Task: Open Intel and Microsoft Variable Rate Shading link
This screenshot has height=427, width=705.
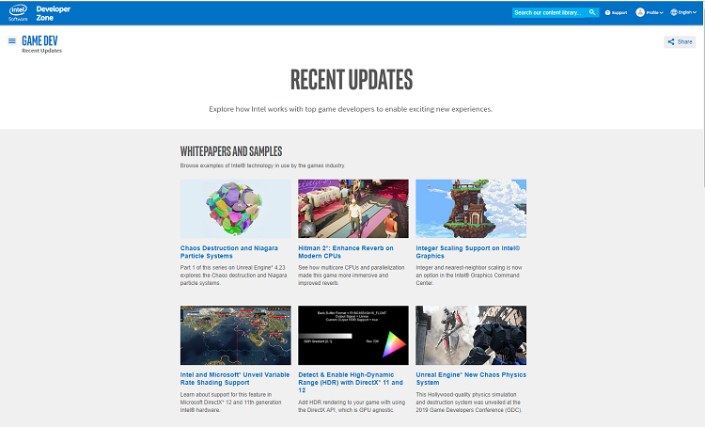Action: (x=235, y=378)
